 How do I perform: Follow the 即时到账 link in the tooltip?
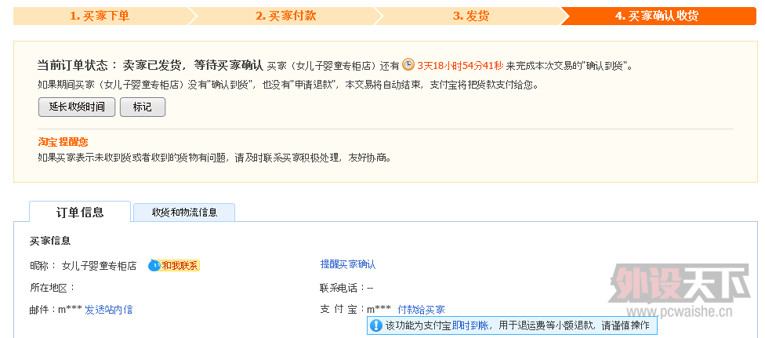[x=470, y=325]
